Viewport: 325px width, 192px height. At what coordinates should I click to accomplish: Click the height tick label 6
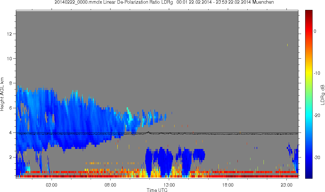point(11,108)
